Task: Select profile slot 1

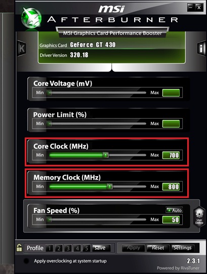Action: pos(50,248)
